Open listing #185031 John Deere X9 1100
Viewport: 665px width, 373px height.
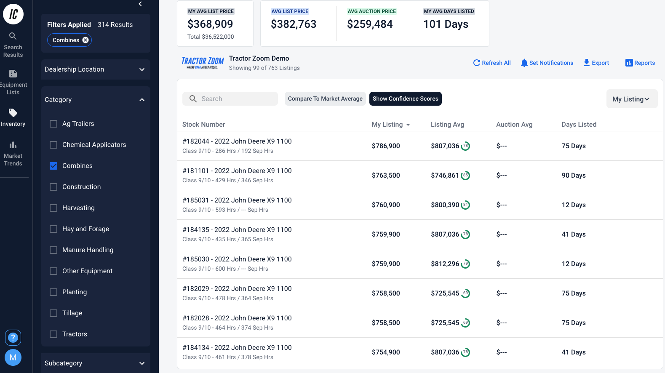pyautogui.click(x=237, y=200)
